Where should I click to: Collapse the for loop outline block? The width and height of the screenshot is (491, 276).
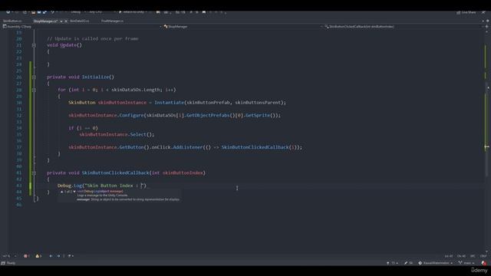pyautogui.click(x=34, y=90)
